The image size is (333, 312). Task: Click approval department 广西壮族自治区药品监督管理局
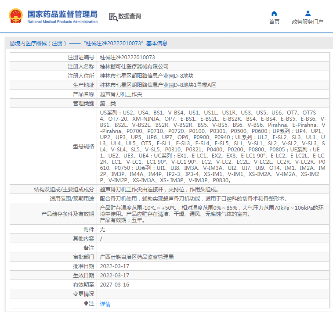[137, 257]
